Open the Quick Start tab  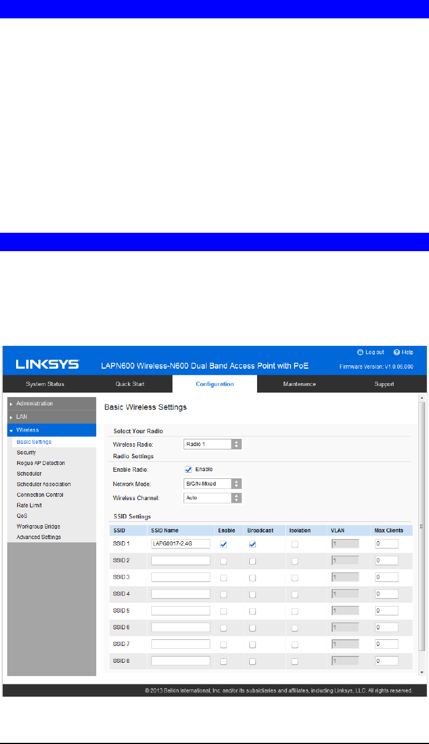tap(130, 384)
